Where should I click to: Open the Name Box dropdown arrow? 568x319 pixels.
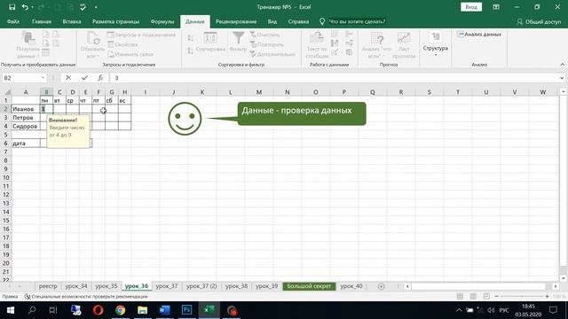[43, 78]
